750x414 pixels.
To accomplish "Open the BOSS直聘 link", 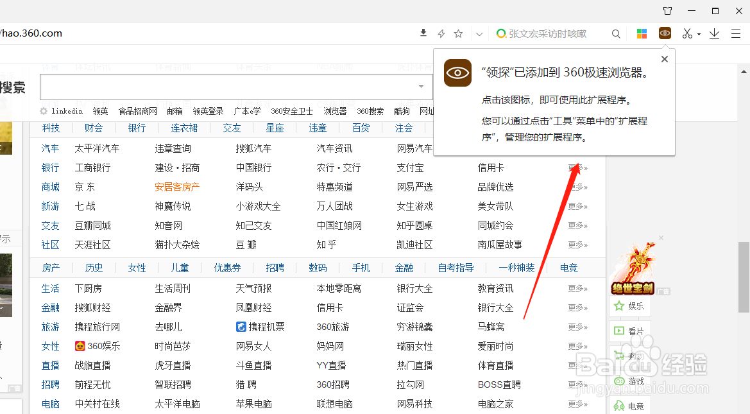I will (499, 384).
